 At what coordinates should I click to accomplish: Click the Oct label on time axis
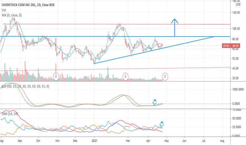pyautogui.click(x=38, y=141)
